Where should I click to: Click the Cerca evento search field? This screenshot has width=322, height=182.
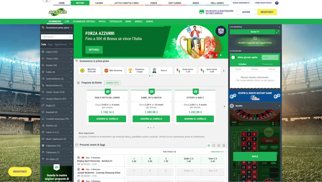pos(57,37)
